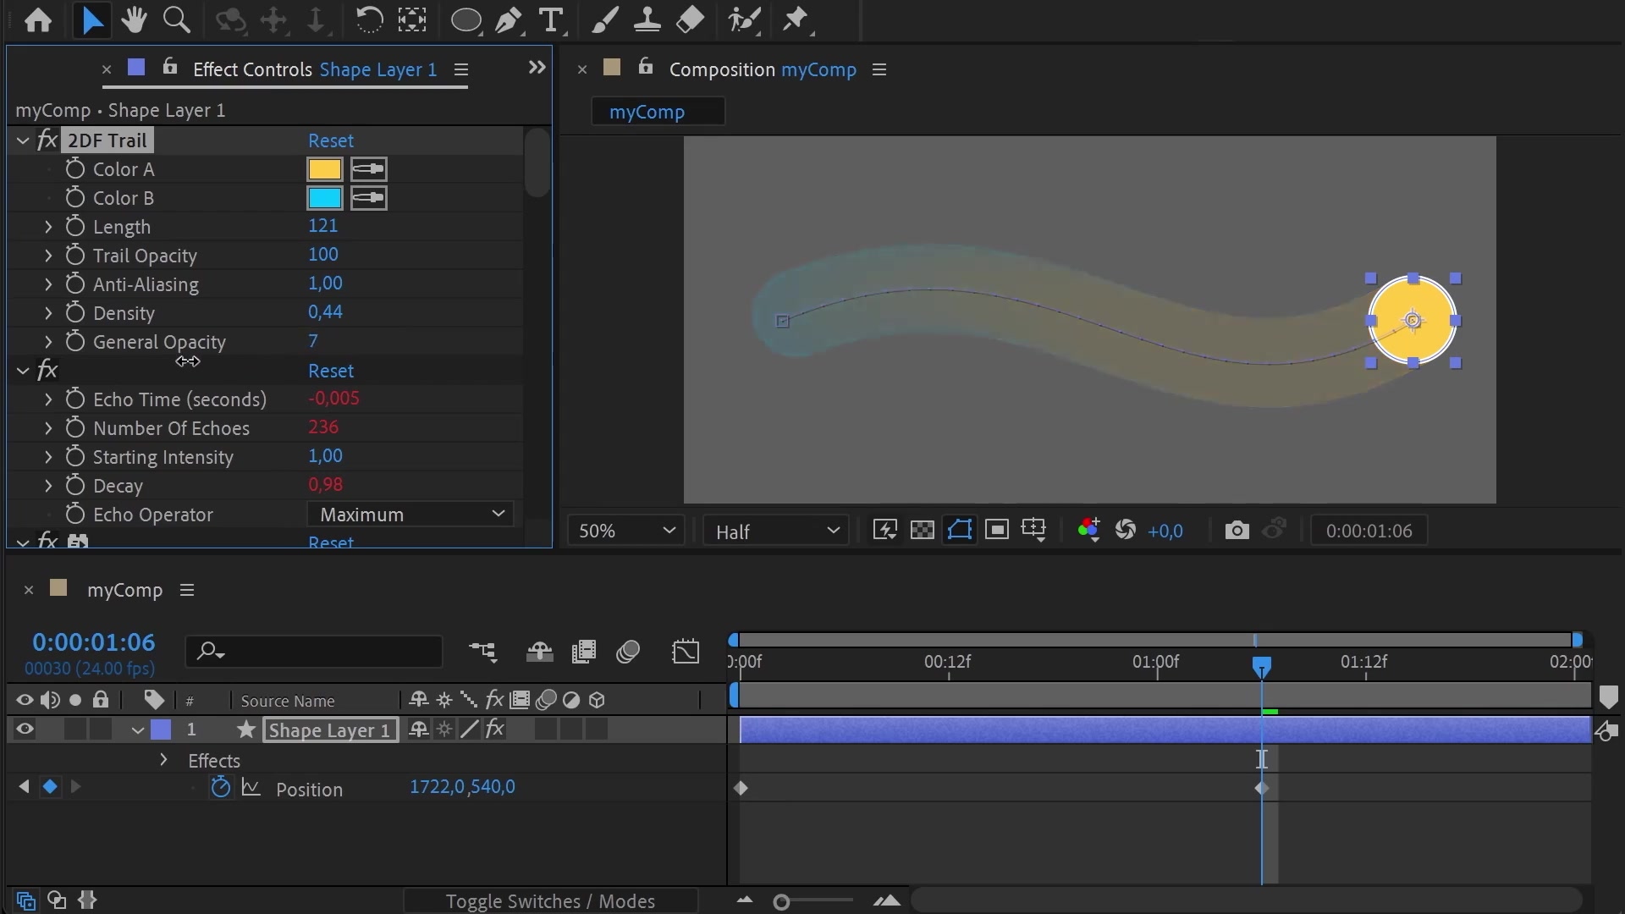
Task: Select the Clone Stamp tool
Action: pos(647,19)
